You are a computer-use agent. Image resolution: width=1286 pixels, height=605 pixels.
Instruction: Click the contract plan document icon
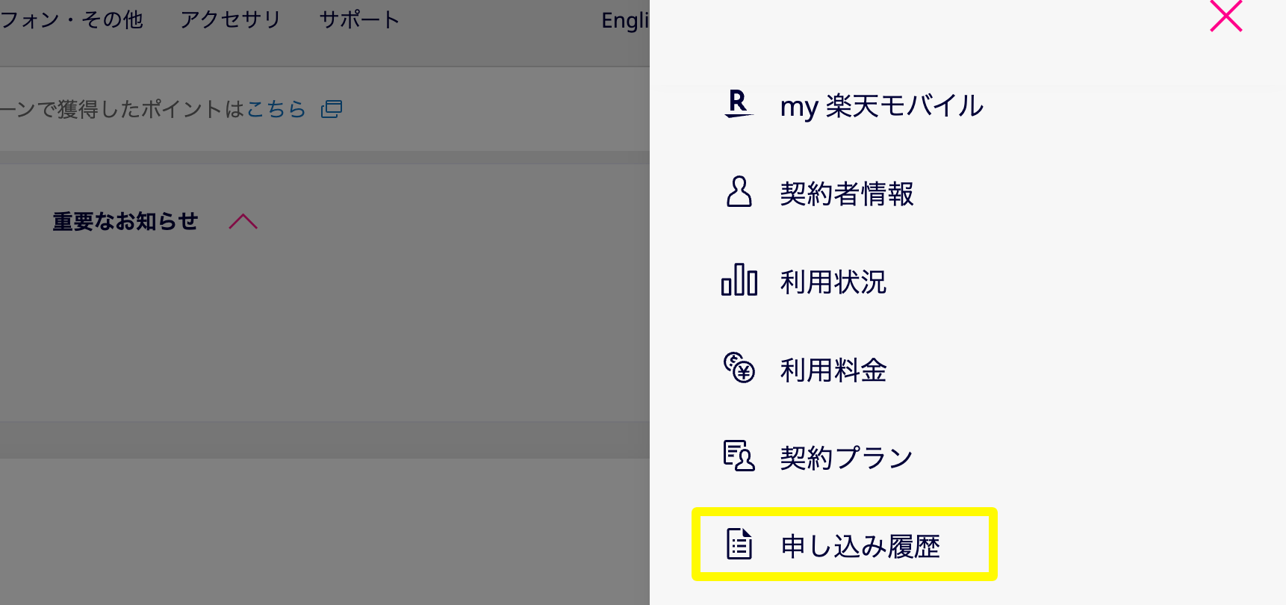(739, 456)
